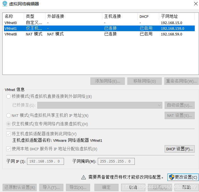Select the VMnet1 row
This screenshot has width=199, height=192.
click(x=99, y=28)
